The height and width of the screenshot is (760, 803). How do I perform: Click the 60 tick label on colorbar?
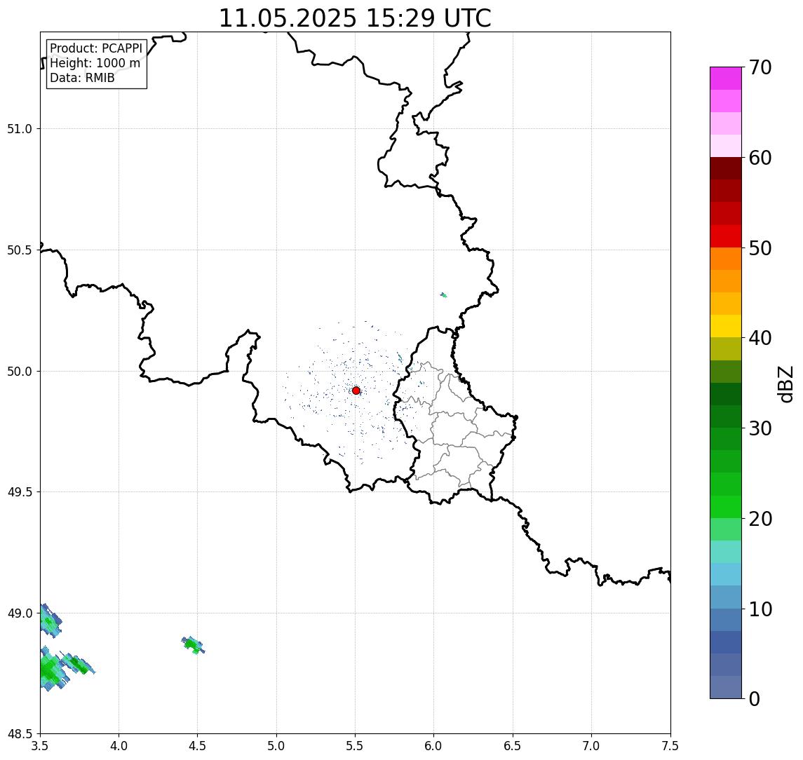(x=760, y=158)
